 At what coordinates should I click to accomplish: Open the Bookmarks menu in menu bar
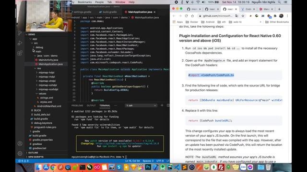coord(84,2)
